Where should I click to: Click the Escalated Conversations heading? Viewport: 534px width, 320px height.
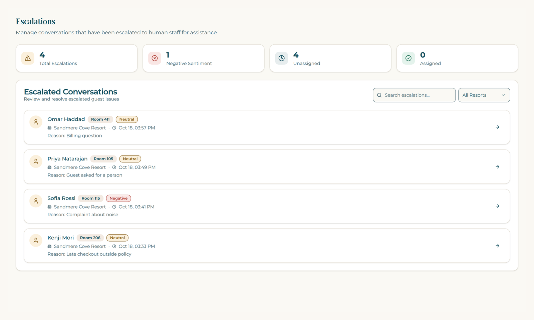(70, 92)
